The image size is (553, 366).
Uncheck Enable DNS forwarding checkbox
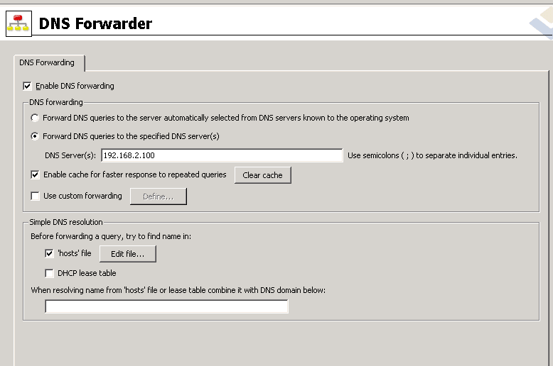[27, 86]
